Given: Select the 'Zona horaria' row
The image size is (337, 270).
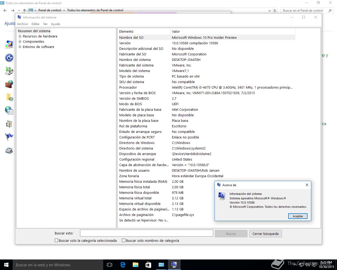Looking at the screenshot, I should point(207,176).
